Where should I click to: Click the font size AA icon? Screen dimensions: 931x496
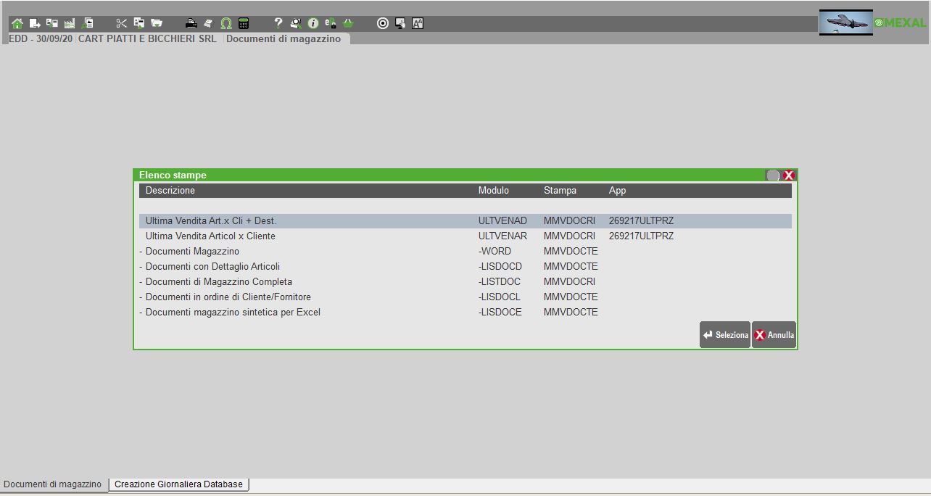(x=418, y=23)
